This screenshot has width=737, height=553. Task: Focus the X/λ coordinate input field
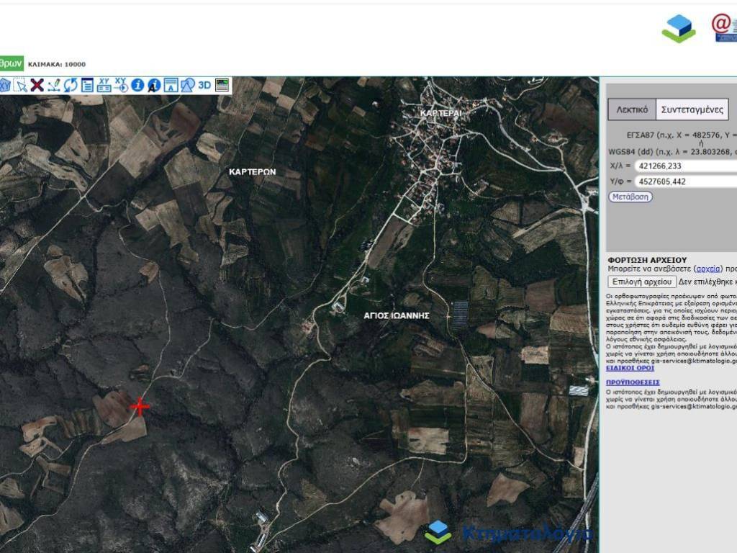pos(685,166)
